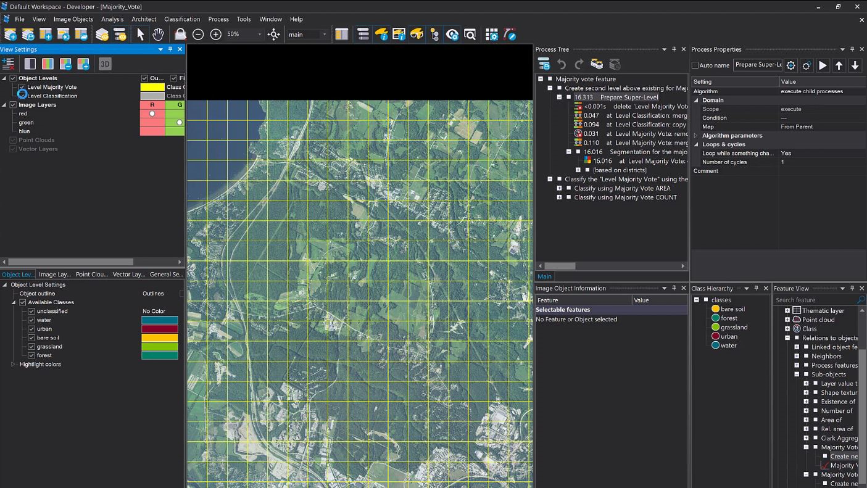Viewport: 867px width, 488px height.
Task: Select the grassland class in Class Hierarchy
Action: (x=734, y=327)
